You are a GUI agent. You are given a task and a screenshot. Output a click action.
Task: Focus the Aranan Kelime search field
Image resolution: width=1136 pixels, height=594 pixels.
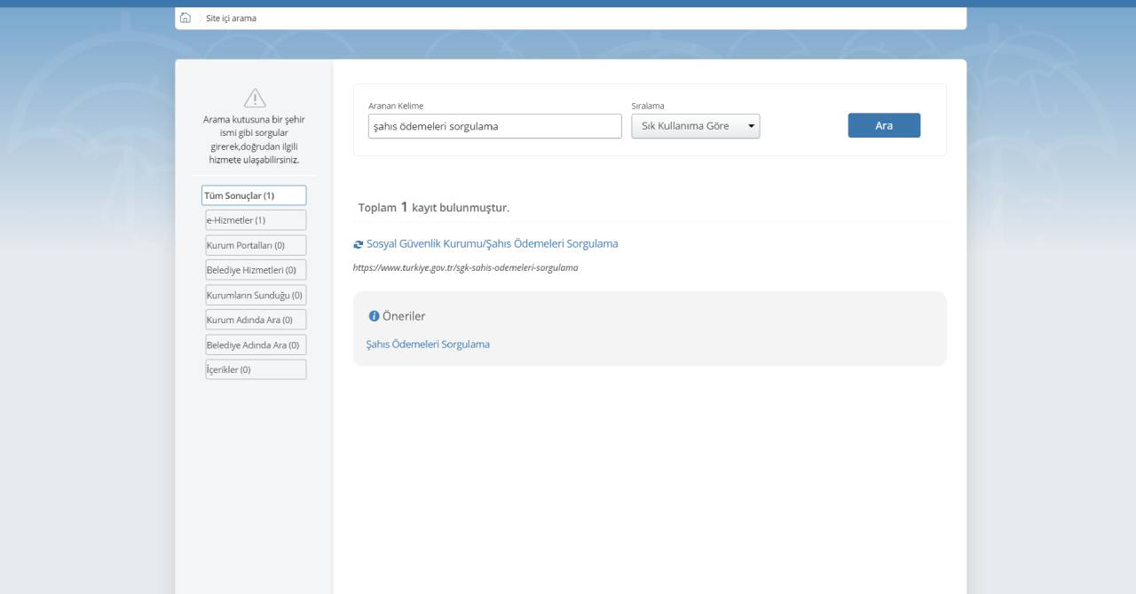494,126
